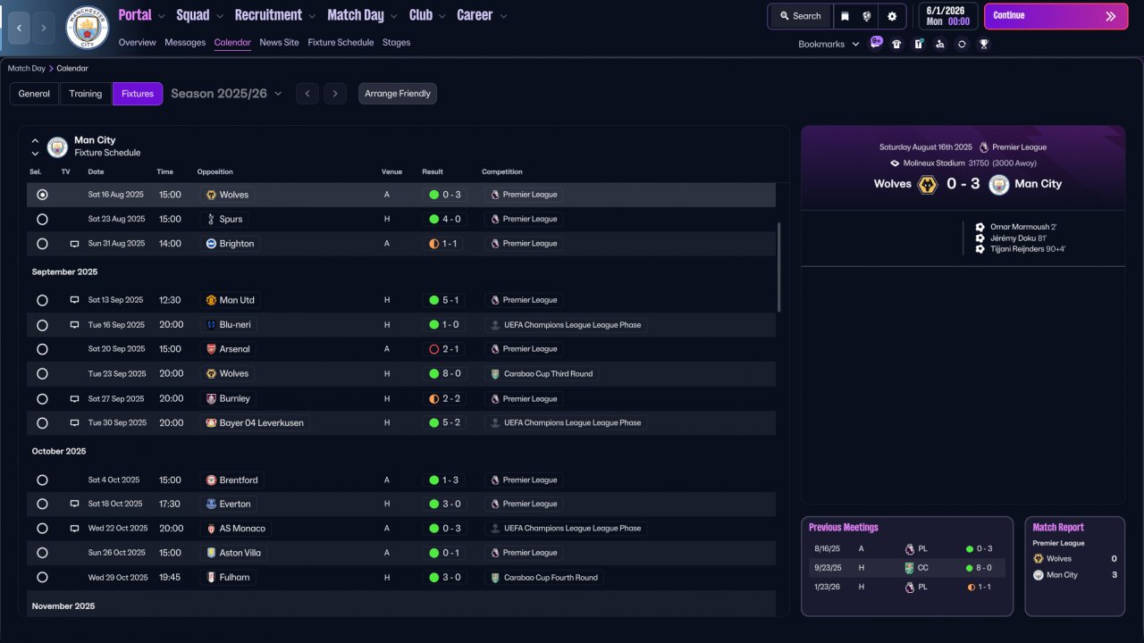
Task: Open the News Site tab
Action: point(279,43)
